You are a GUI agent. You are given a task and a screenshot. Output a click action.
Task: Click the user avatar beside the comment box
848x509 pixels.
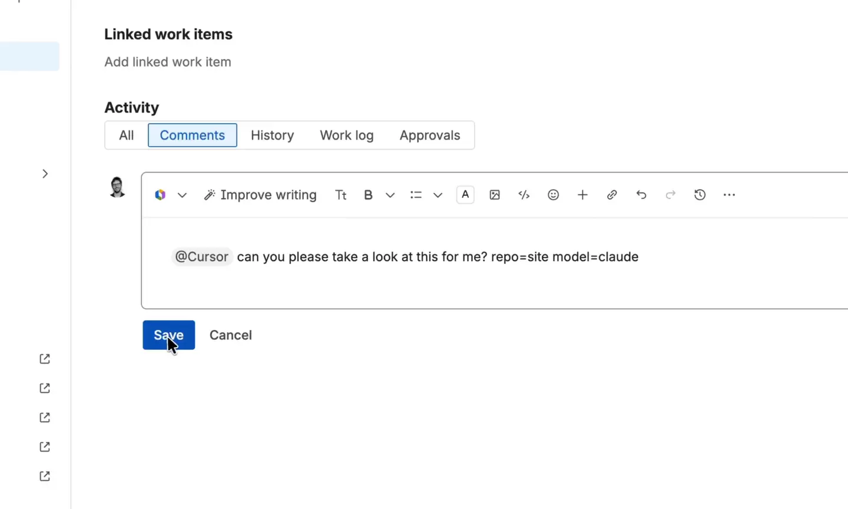[117, 187]
